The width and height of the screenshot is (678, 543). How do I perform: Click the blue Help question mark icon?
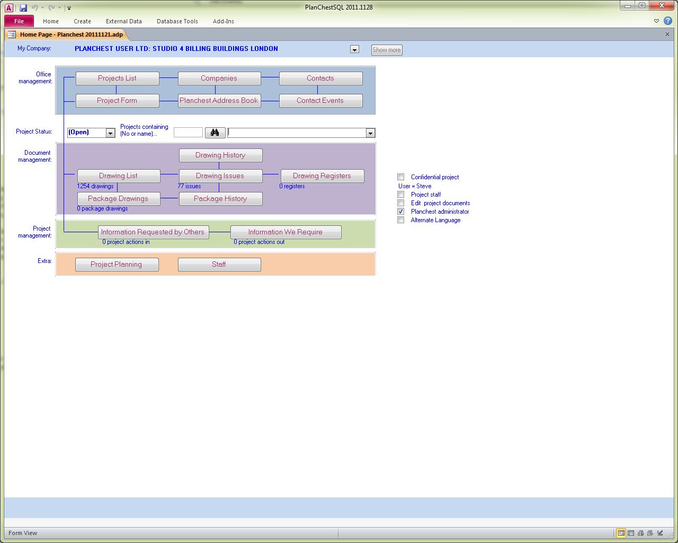click(x=668, y=21)
